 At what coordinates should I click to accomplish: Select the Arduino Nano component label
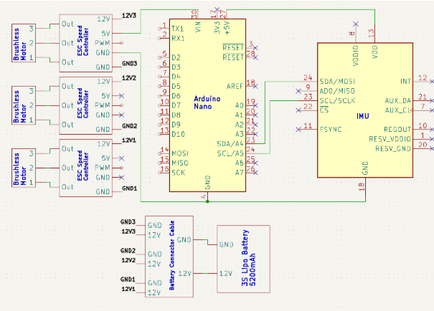click(207, 102)
